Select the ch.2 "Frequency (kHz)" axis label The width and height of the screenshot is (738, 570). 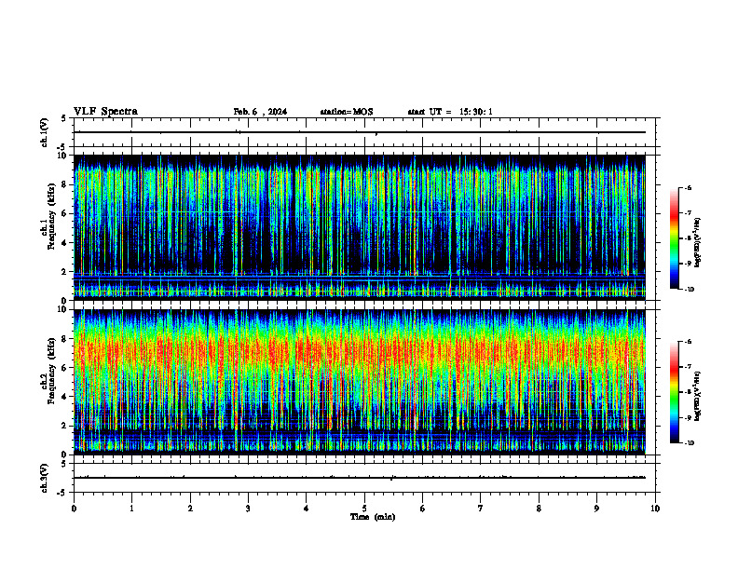pos(51,371)
